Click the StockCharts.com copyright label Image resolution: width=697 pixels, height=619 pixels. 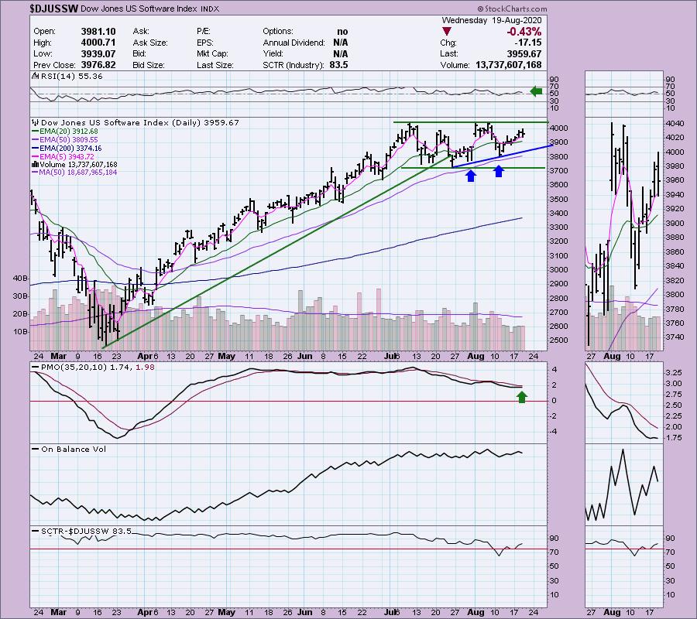513,9
